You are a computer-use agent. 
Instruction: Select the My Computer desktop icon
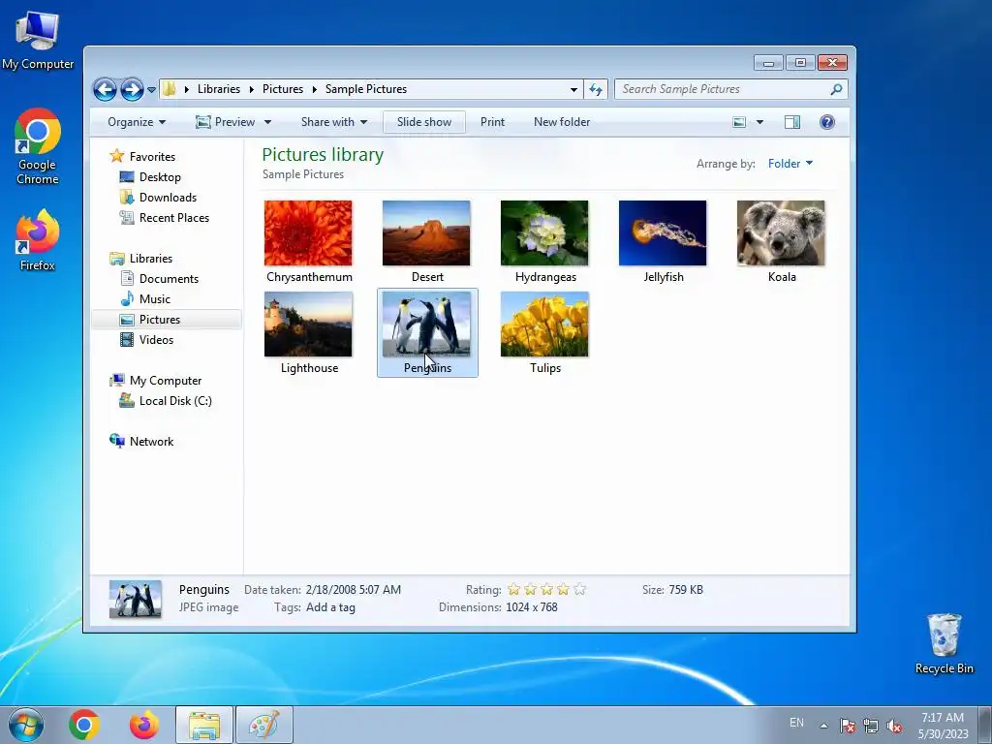(38, 39)
